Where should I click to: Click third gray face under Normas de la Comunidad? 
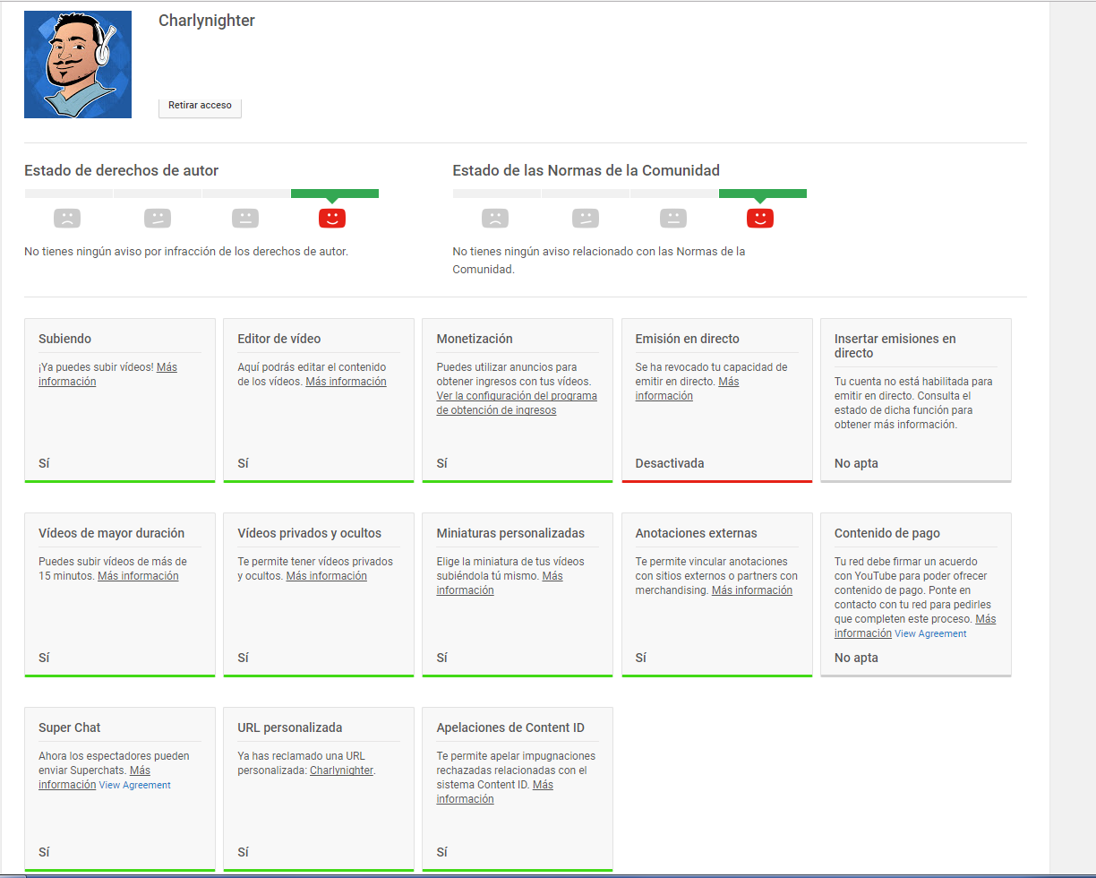click(673, 218)
